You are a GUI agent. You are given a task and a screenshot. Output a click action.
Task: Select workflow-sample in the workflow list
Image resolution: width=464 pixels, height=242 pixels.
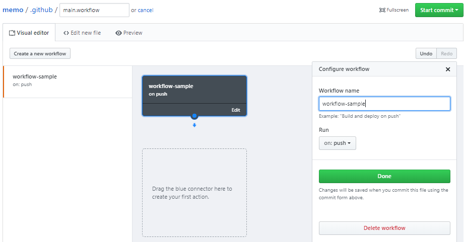[x=68, y=82]
